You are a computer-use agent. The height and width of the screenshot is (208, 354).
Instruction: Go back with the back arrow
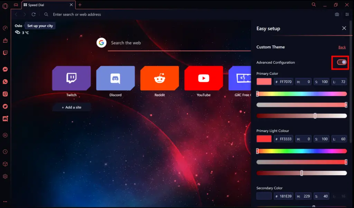(16, 14)
